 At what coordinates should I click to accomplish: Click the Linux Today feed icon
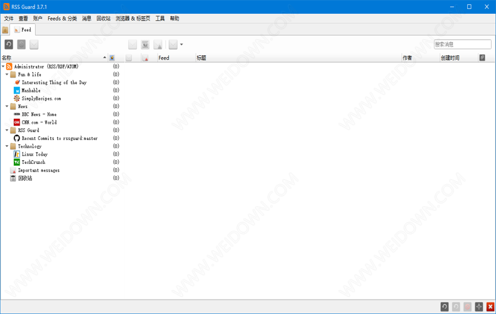(17, 154)
